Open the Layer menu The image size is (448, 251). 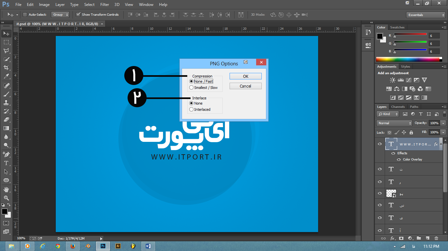pos(60,5)
